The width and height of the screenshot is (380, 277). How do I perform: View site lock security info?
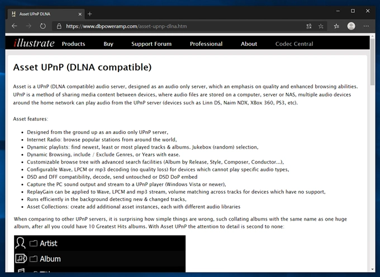tap(59, 26)
